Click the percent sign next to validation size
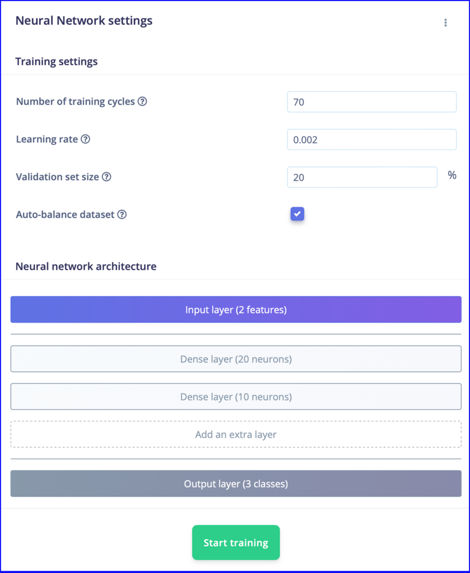This screenshot has height=573, width=470. pos(452,175)
